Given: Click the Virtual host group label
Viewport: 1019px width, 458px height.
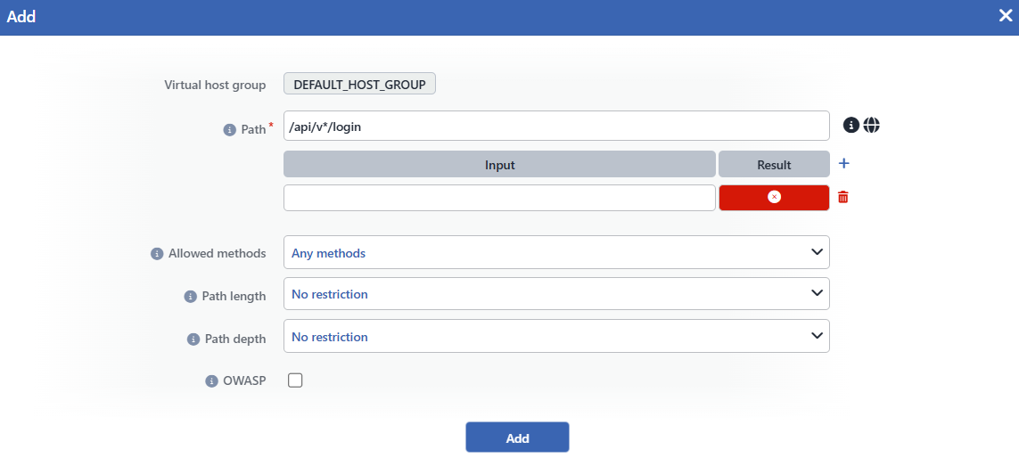Looking at the screenshot, I should (x=215, y=86).
